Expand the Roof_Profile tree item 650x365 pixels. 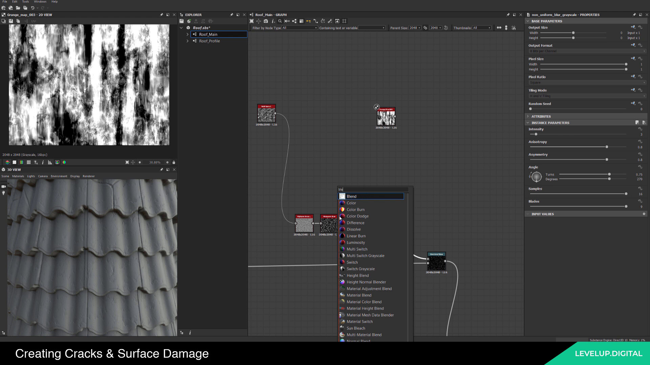click(188, 41)
